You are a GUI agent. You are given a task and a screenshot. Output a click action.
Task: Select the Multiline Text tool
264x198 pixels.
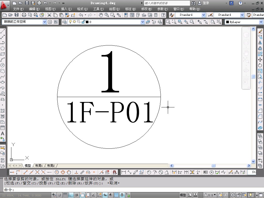pos(3,134)
